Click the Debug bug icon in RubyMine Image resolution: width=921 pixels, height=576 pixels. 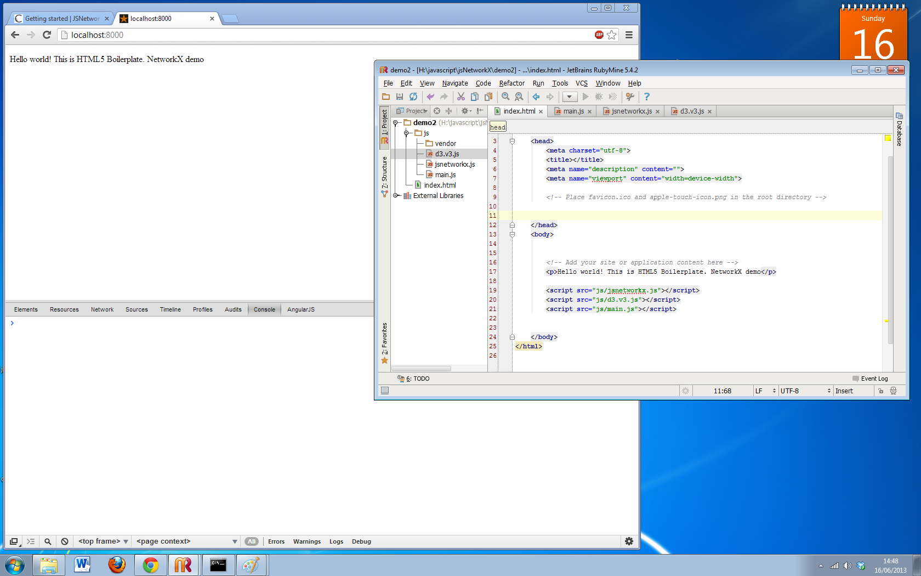(x=599, y=97)
